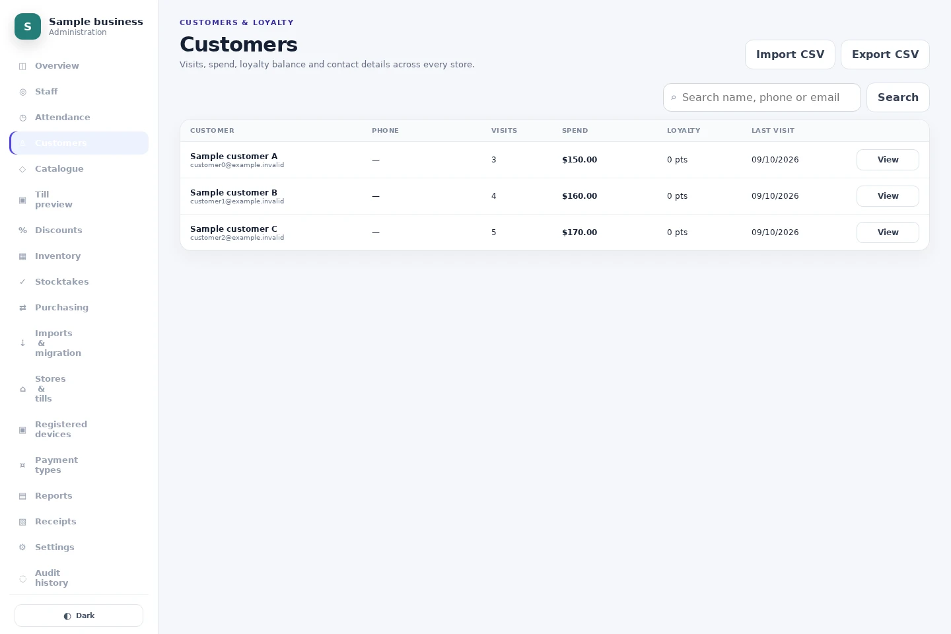View Sample customer B details
Image resolution: width=951 pixels, height=634 pixels.
pyautogui.click(x=888, y=196)
